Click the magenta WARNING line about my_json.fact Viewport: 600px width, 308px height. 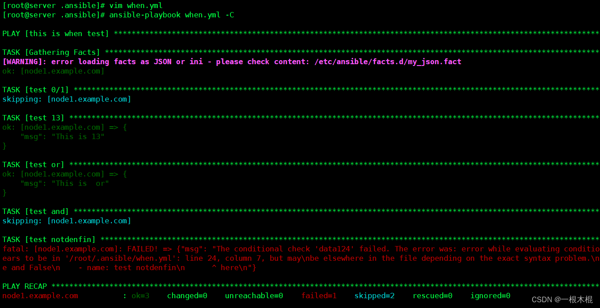[232, 62]
